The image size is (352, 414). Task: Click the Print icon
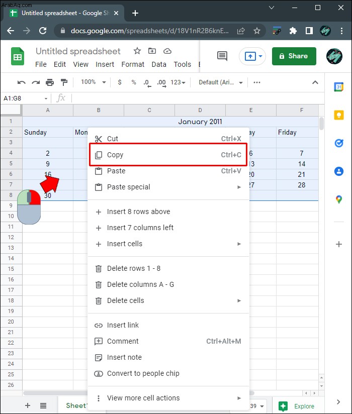(50, 82)
